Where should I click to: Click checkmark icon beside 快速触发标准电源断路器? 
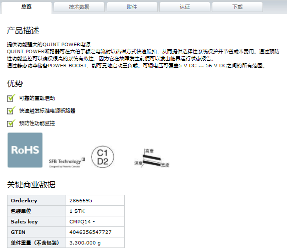[x=11, y=110]
